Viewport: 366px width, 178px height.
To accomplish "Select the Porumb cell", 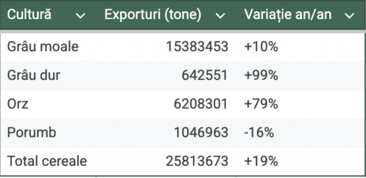I will 32,133.
